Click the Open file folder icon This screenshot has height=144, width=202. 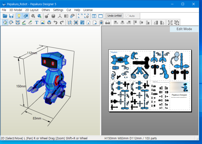click(5, 16)
